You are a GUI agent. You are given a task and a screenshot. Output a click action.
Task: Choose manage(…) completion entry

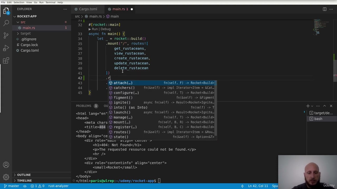coord(162,117)
